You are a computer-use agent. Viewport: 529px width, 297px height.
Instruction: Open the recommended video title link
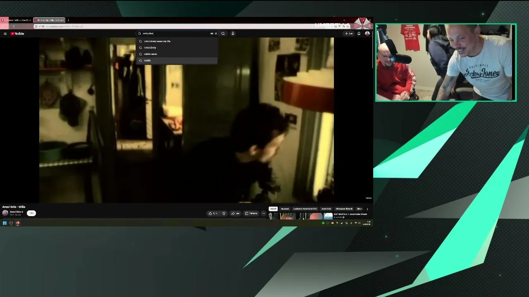350,214
